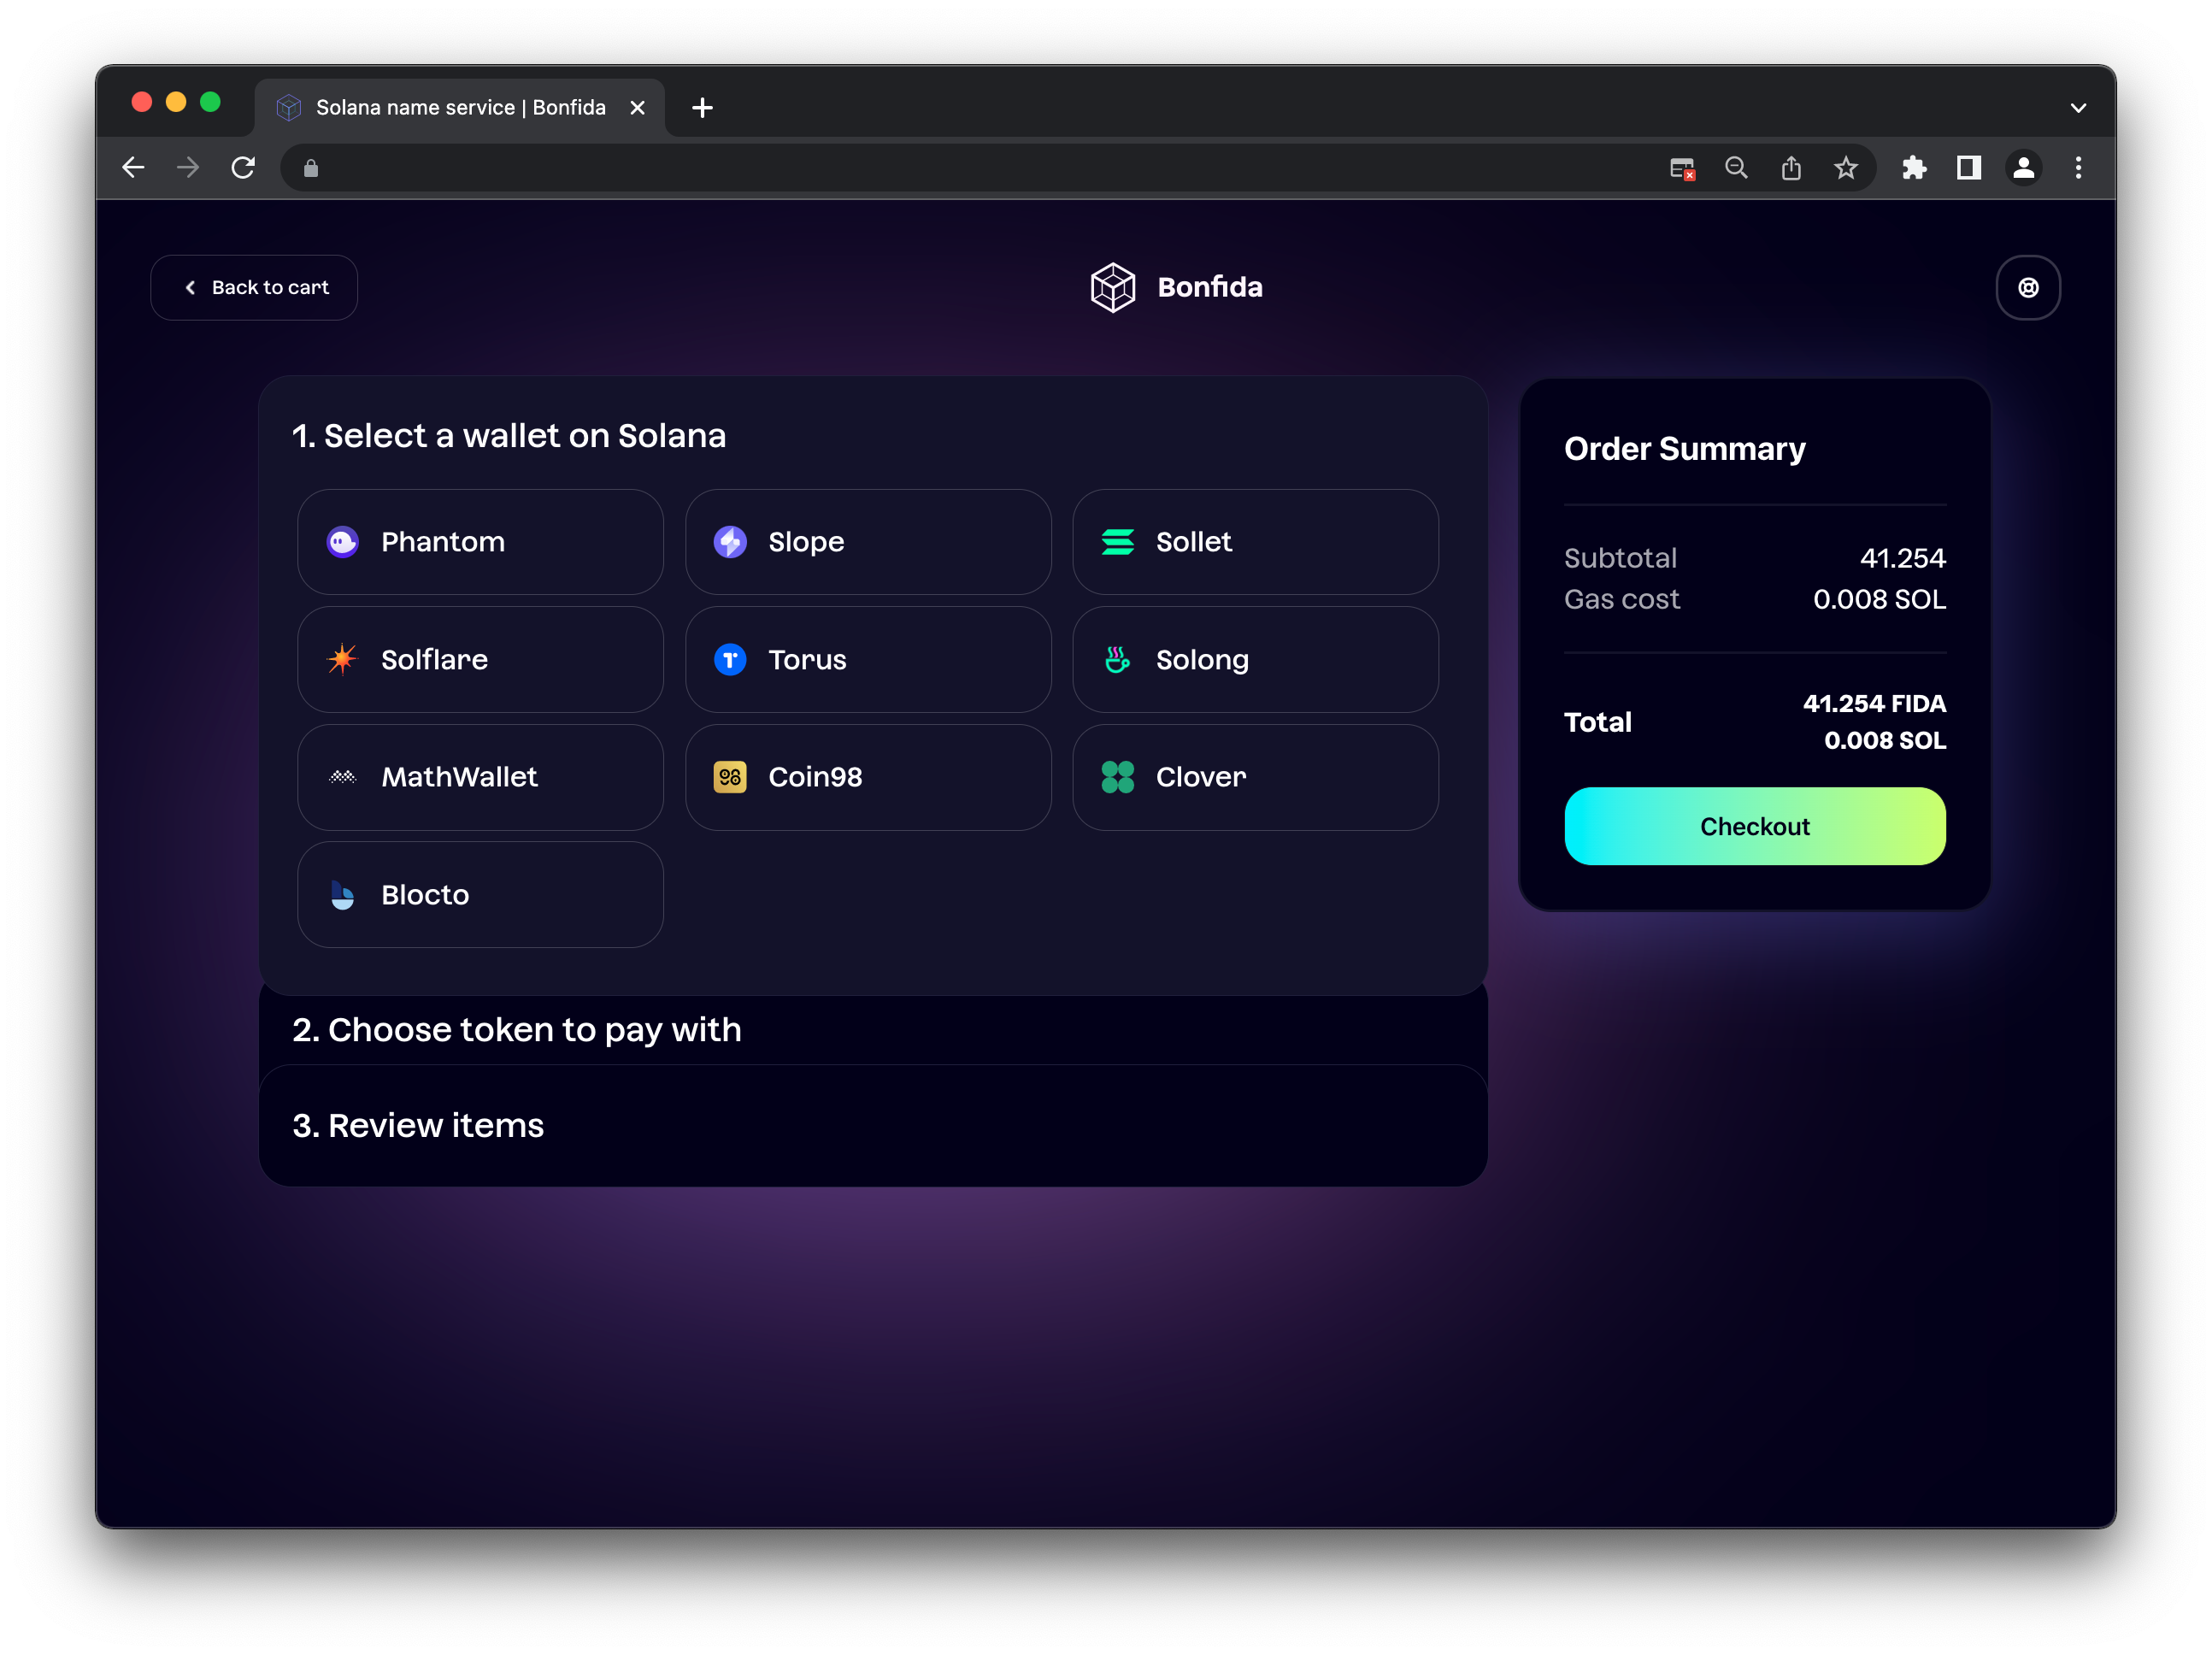This screenshot has width=2212, height=1655.
Task: Select Solflare as wallet
Action: point(480,660)
